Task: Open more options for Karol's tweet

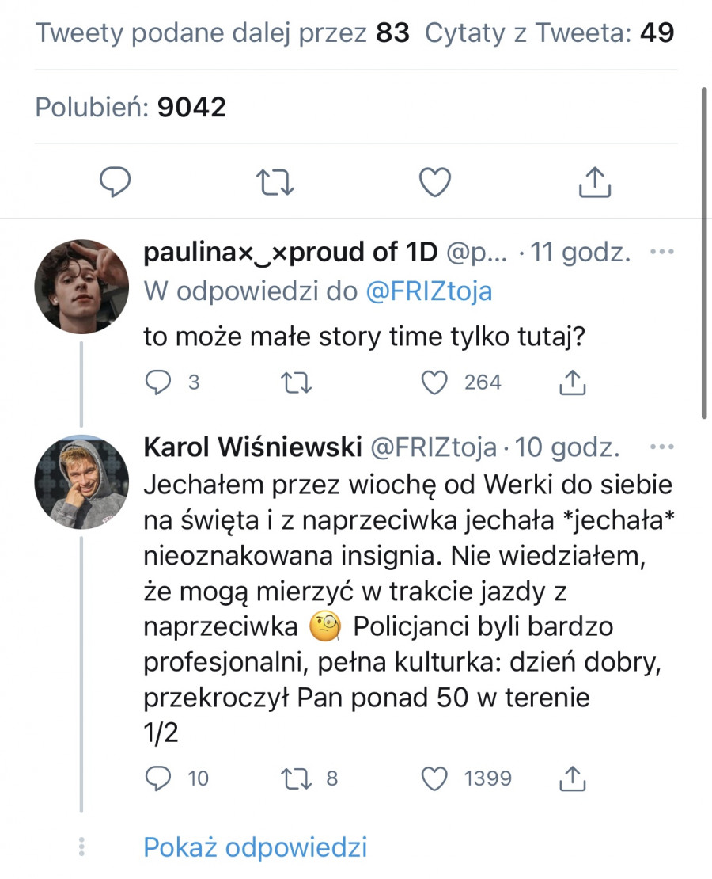Action: click(x=661, y=447)
